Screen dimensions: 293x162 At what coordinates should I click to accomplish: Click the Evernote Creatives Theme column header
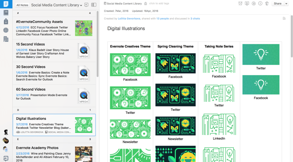click(x=130, y=46)
